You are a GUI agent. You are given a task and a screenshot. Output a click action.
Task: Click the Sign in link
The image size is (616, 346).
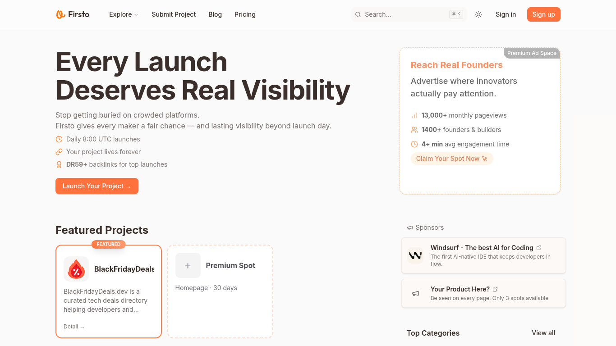pos(506,14)
